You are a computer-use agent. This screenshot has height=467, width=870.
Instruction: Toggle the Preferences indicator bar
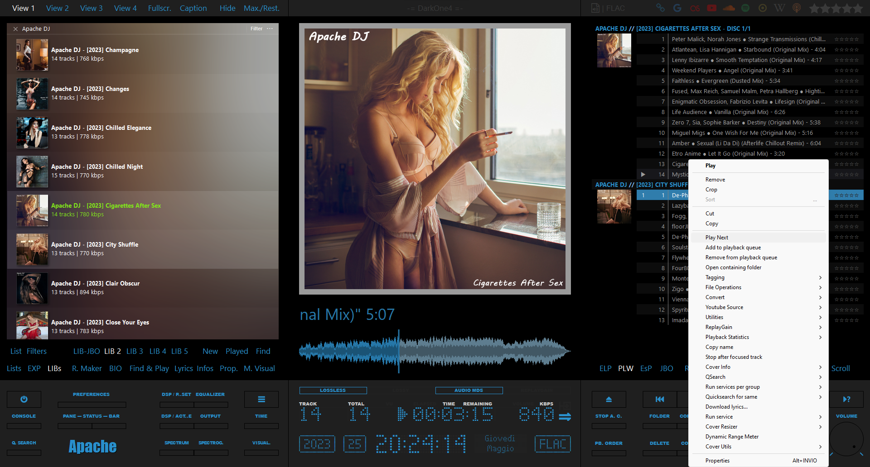pyautogui.click(x=92, y=405)
